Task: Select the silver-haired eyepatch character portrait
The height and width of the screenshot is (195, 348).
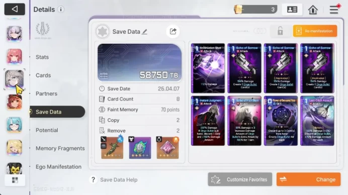Action: pos(14,34)
